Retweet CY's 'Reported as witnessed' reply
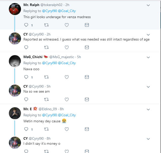The height and width of the screenshot is (153, 161). [47, 47]
